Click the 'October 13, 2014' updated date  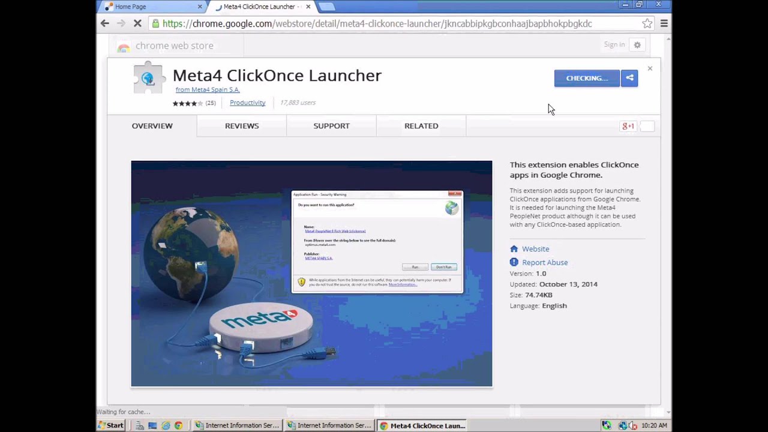[x=568, y=284]
